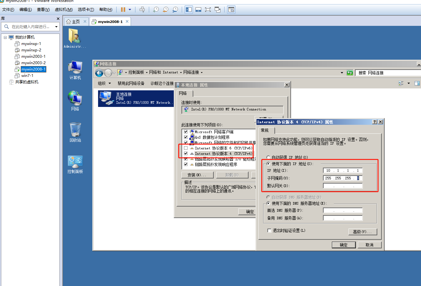Switch to the 主页 tab
The height and width of the screenshot is (286, 421).
click(x=76, y=22)
